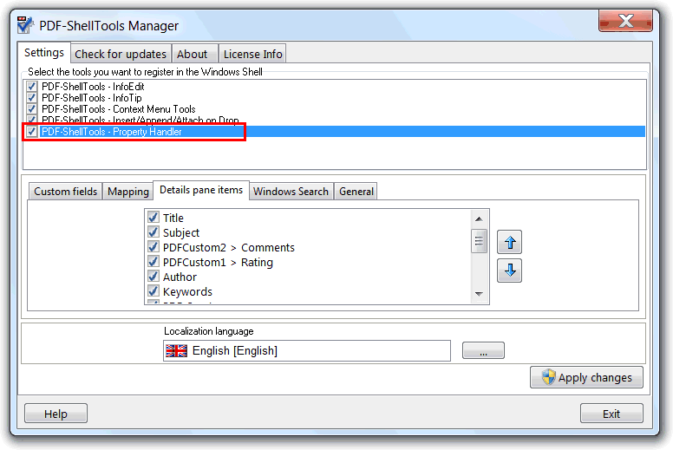Uncheck the Subject details pane item
This screenshot has width=673, height=450.
tap(154, 232)
